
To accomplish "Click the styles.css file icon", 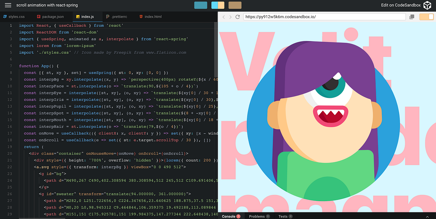I will coord(4,16).
